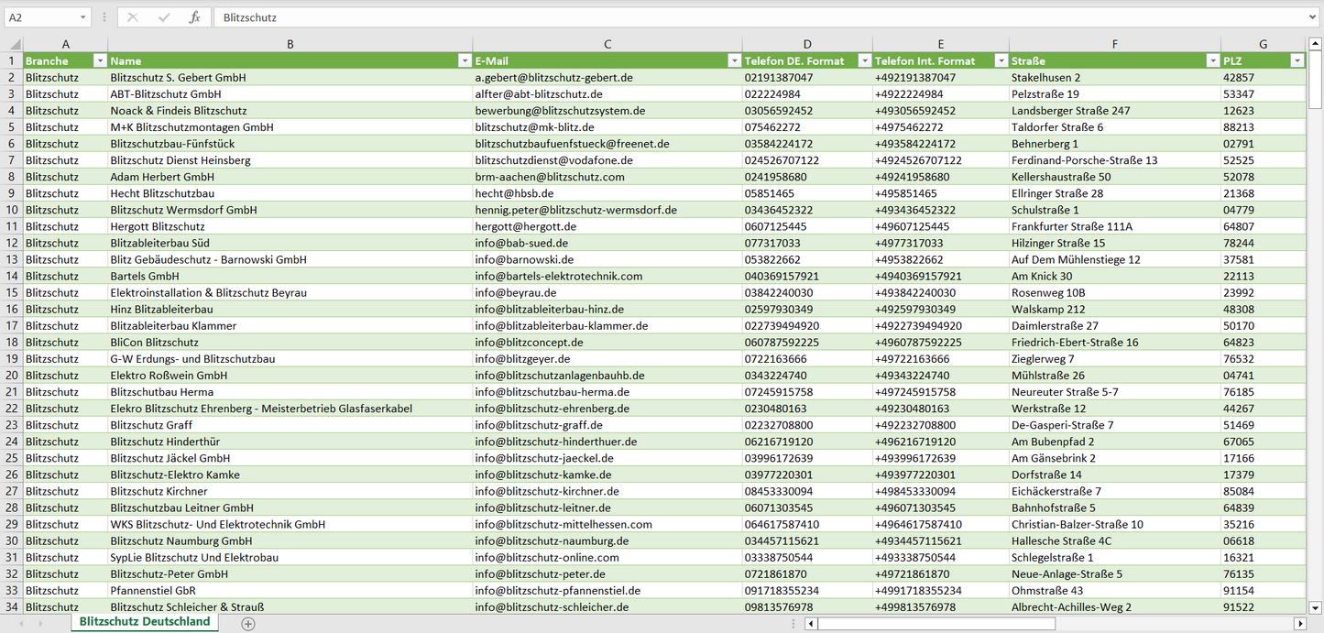This screenshot has height=633, width=1324.
Task: Open the PLZ column filter dropdown
Action: tap(1297, 60)
